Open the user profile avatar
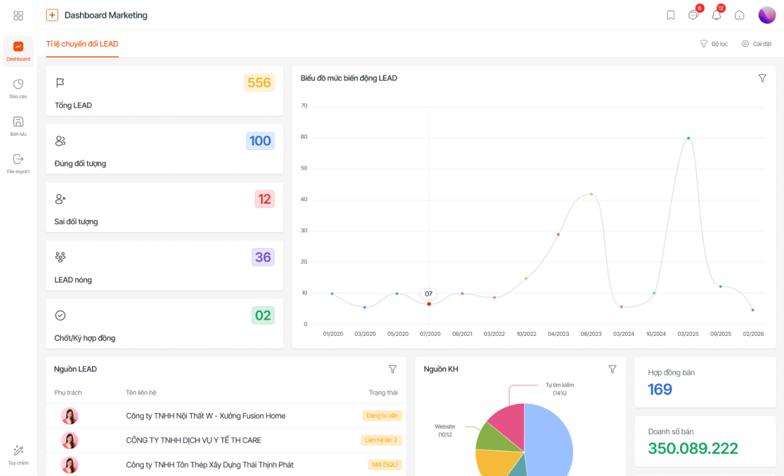 (767, 15)
